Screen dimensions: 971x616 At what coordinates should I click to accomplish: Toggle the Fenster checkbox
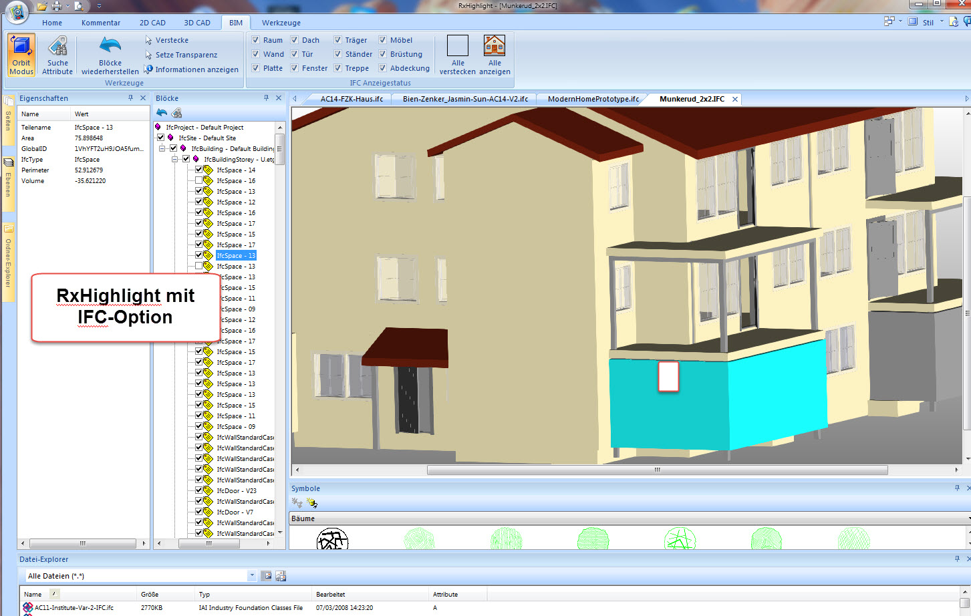294,68
